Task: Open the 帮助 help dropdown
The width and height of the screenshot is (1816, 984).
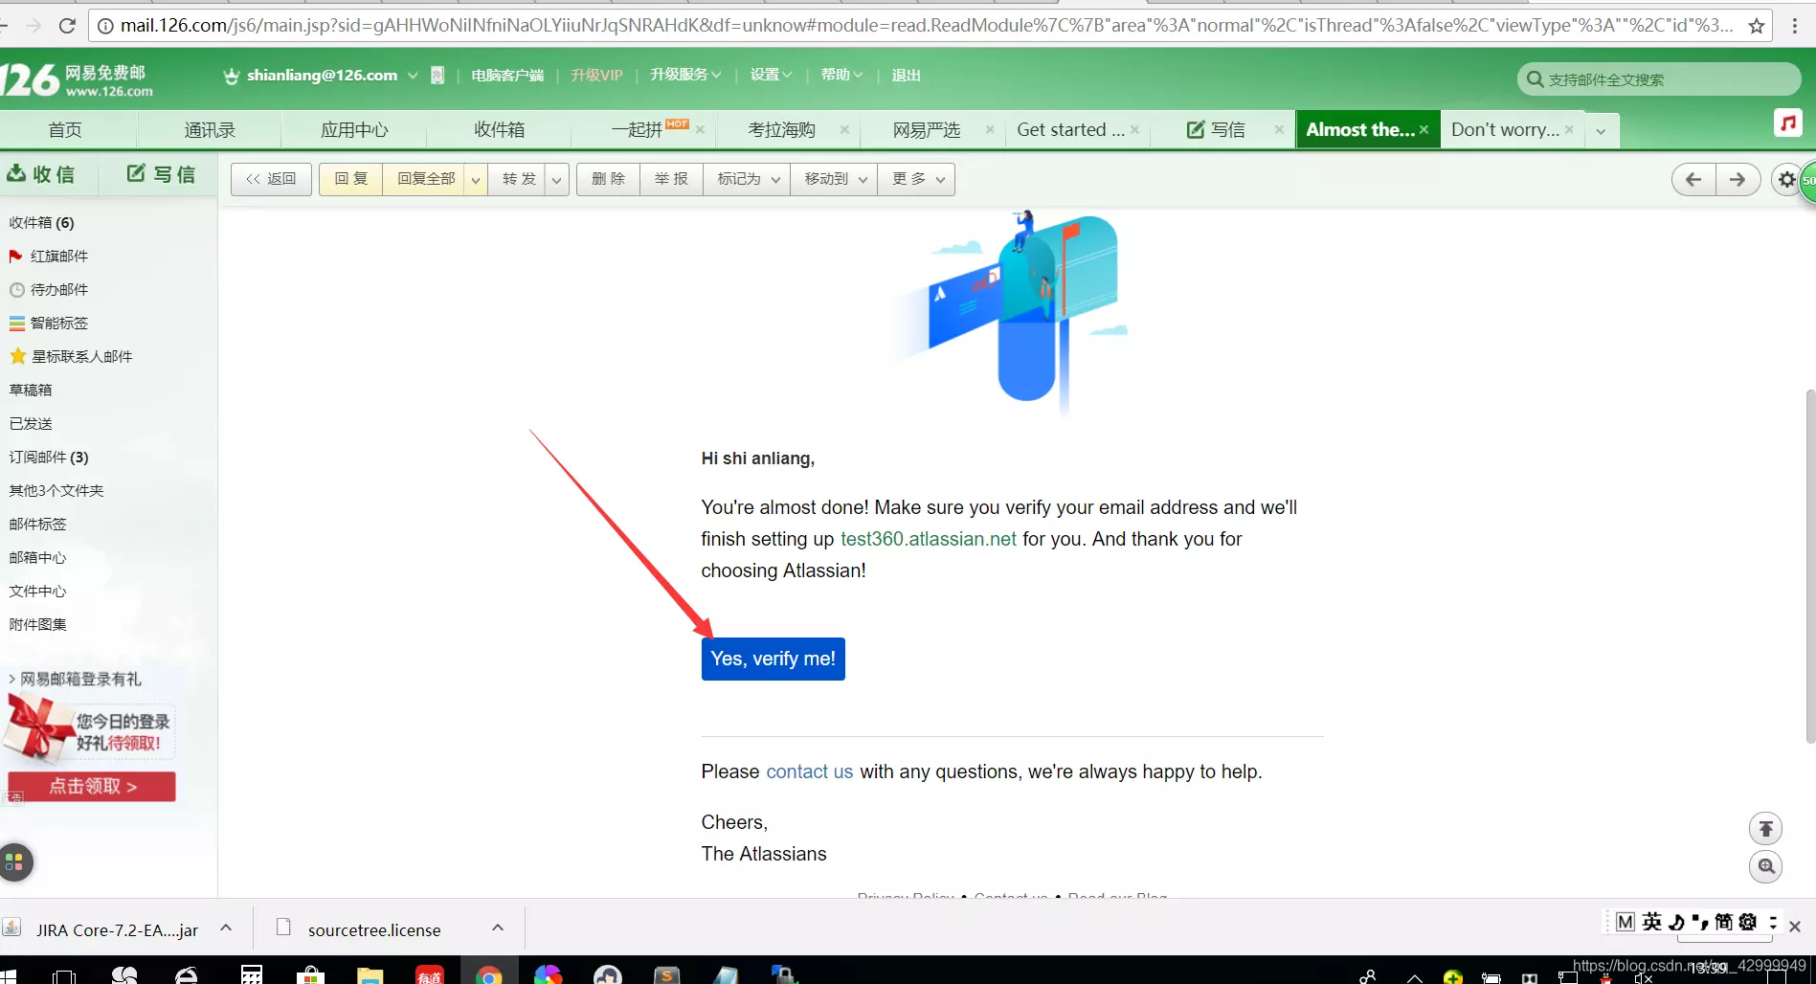Action: click(841, 75)
